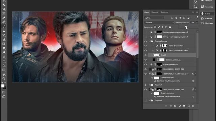Hide Карта градиента 1 layer
The height and width of the screenshot is (121, 216).
pos(145,64)
